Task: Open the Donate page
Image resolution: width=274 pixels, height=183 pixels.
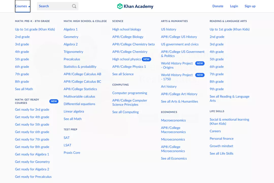Action: [218, 6]
